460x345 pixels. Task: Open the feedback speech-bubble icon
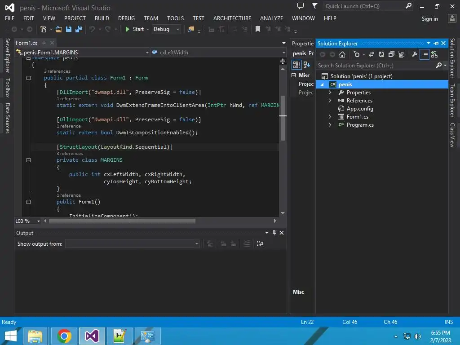tap(301, 5)
